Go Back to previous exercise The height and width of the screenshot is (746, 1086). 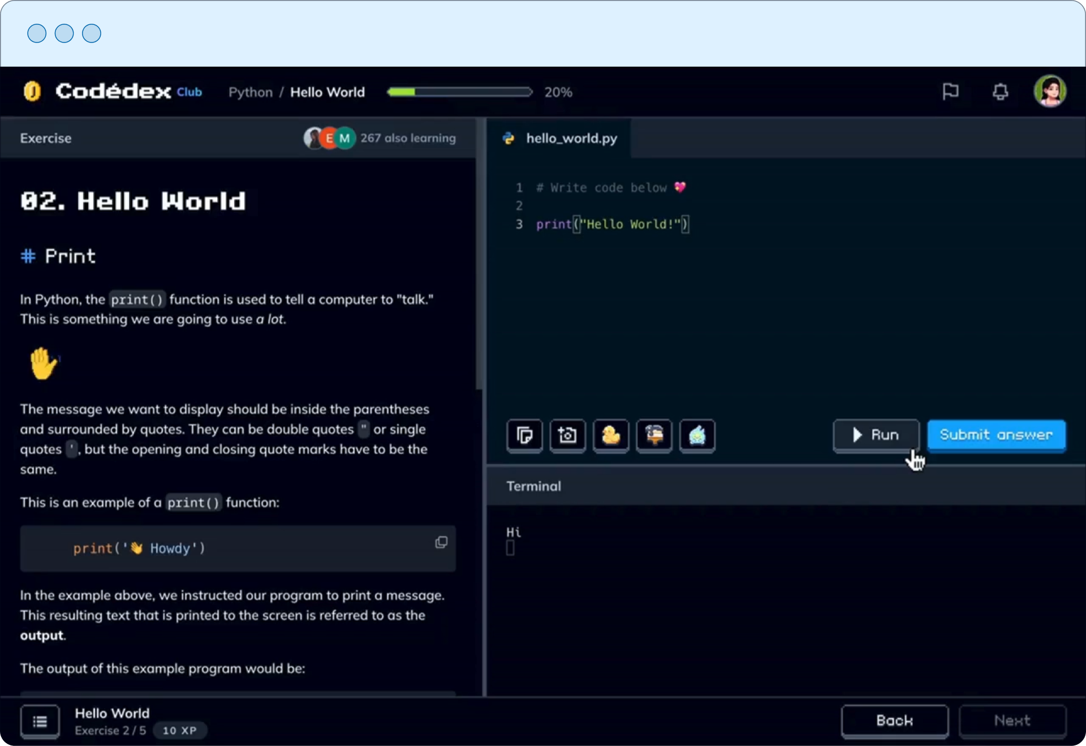pos(894,721)
